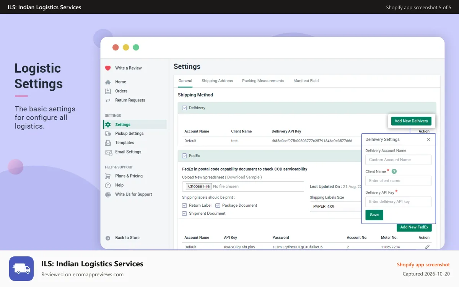Screen dimensions: 459x287
Task: Focus the Enter delhivery API key field
Action: tap(398, 202)
